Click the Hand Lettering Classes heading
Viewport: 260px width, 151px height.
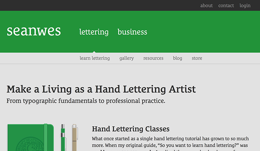pyautogui.click(x=131, y=129)
